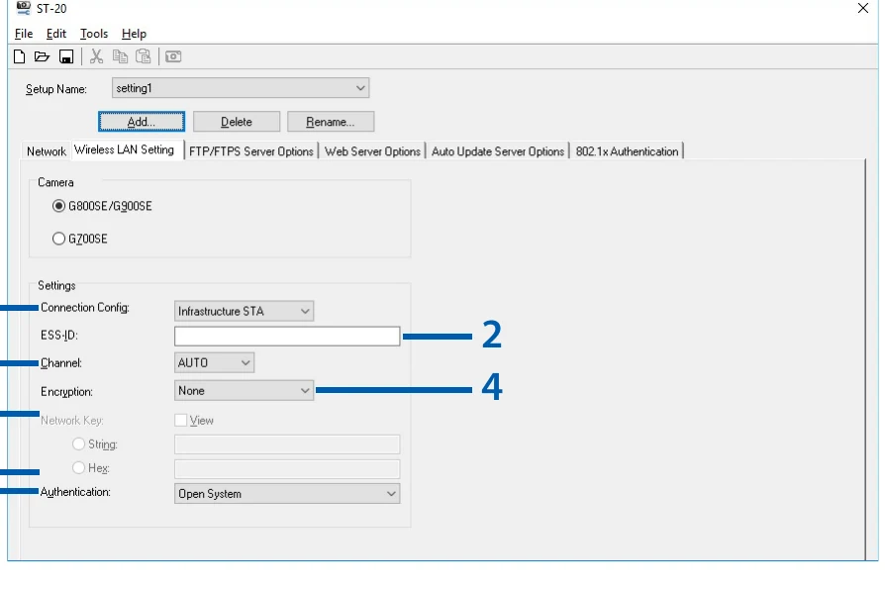The image size is (885, 591).
Task: Select the G800SE/G900SE camera radio button
Action: 58,206
